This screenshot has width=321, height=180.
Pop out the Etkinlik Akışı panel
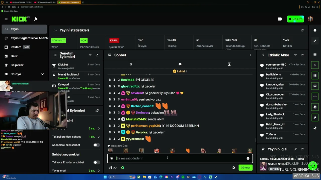[302, 55]
